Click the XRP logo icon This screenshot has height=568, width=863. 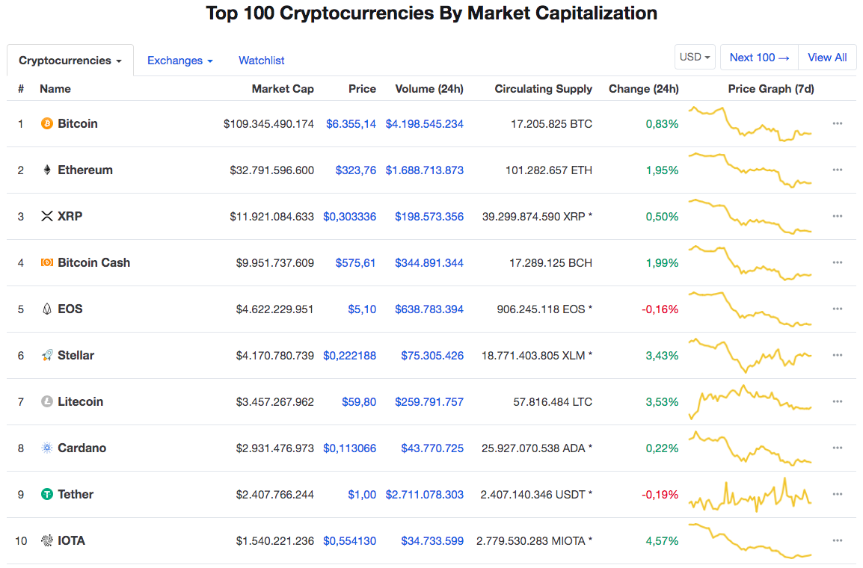[47, 216]
